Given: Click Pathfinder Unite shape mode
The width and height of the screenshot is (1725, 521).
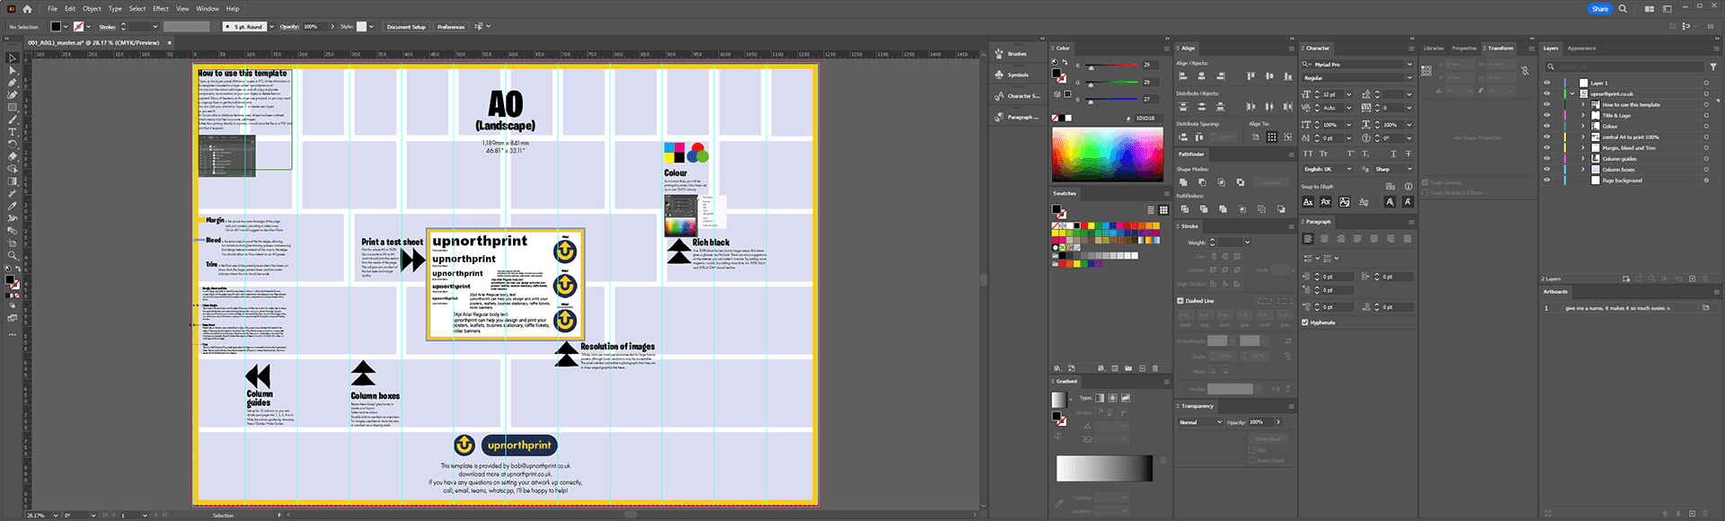Looking at the screenshot, I should tap(1183, 182).
